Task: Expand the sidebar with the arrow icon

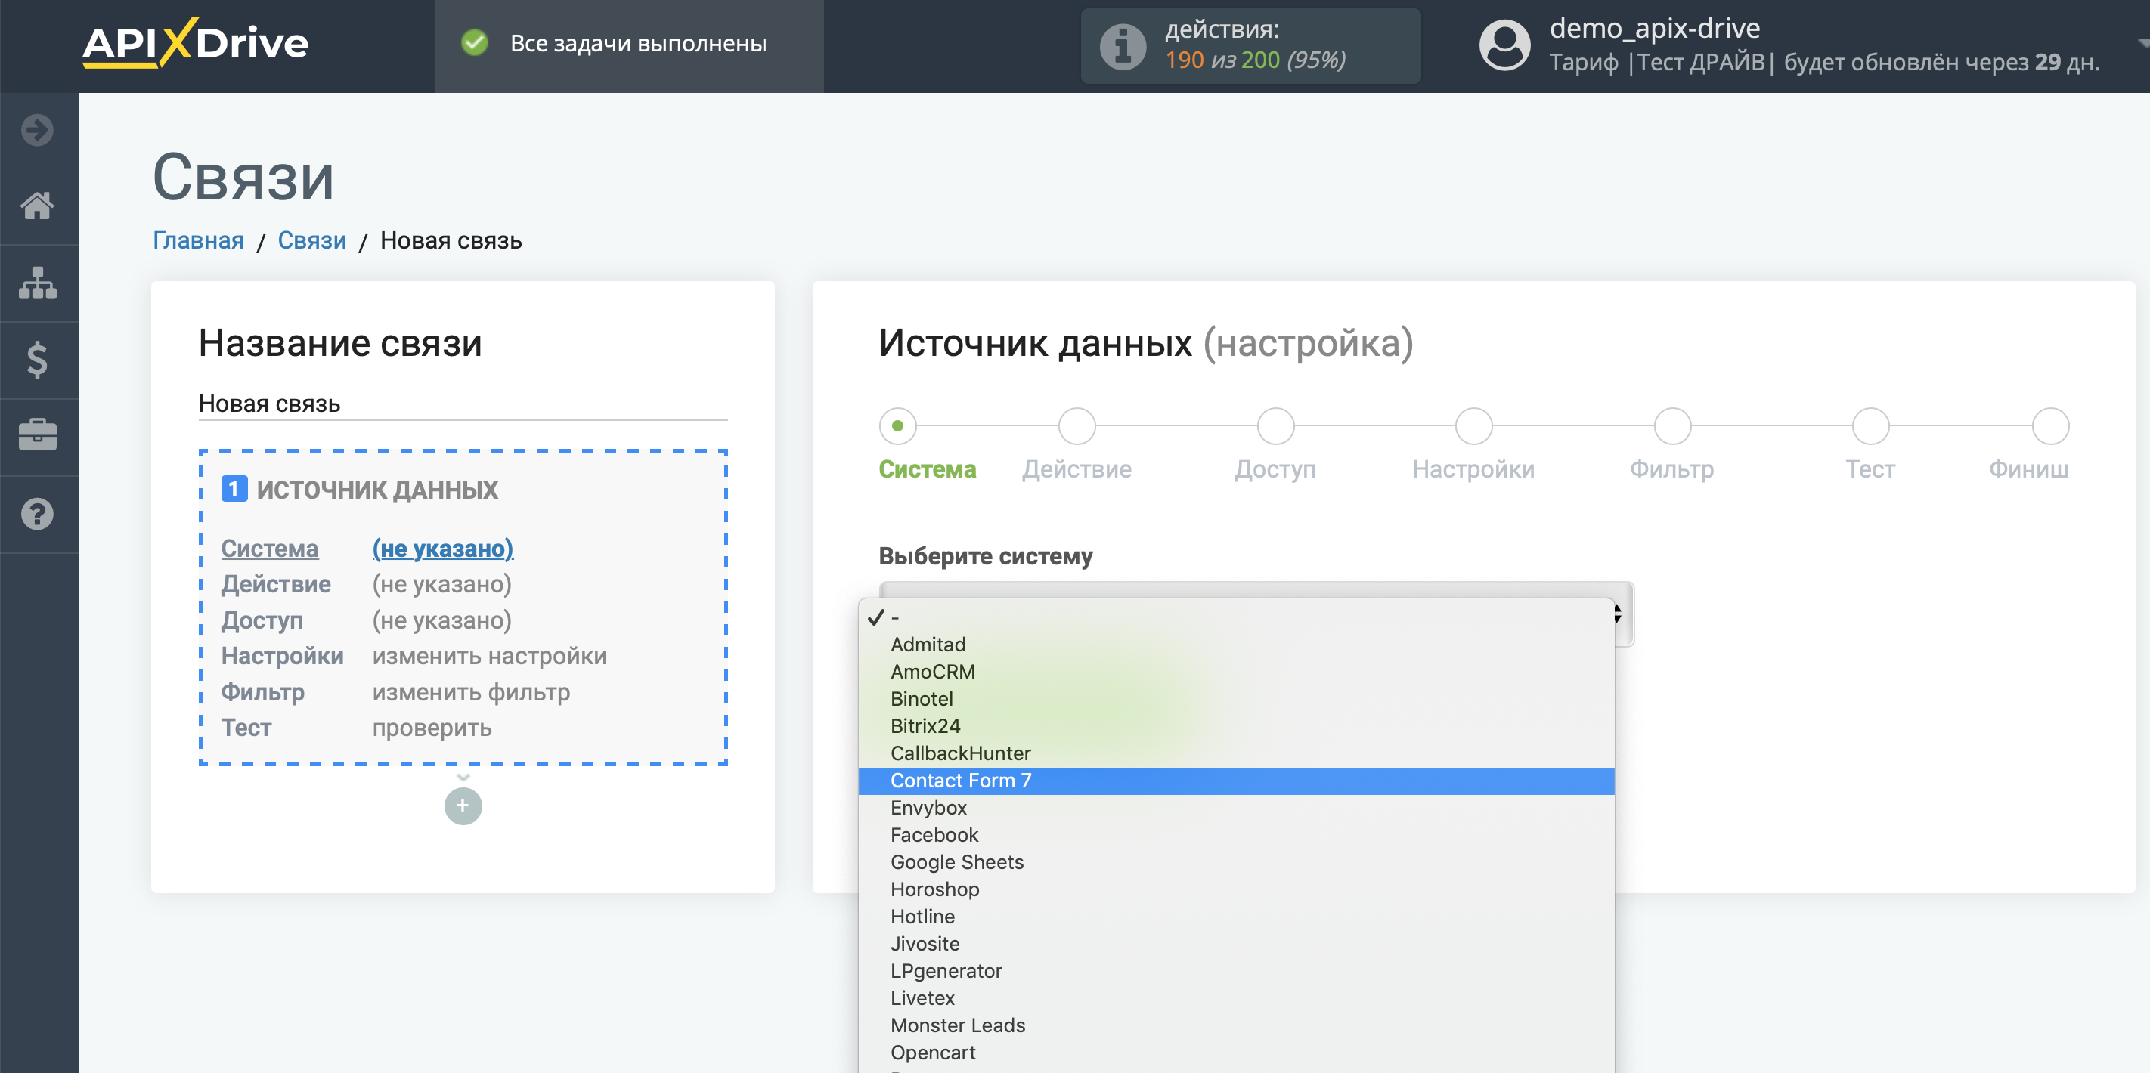Action: [38, 130]
